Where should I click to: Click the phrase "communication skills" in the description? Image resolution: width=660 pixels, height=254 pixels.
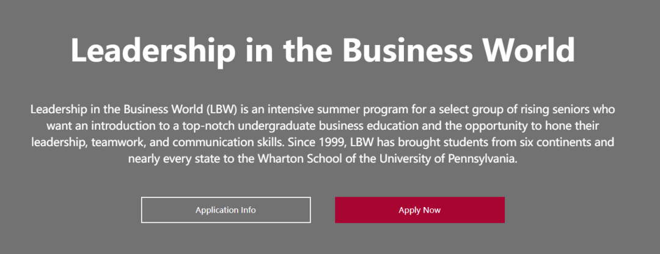click(x=228, y=143)
